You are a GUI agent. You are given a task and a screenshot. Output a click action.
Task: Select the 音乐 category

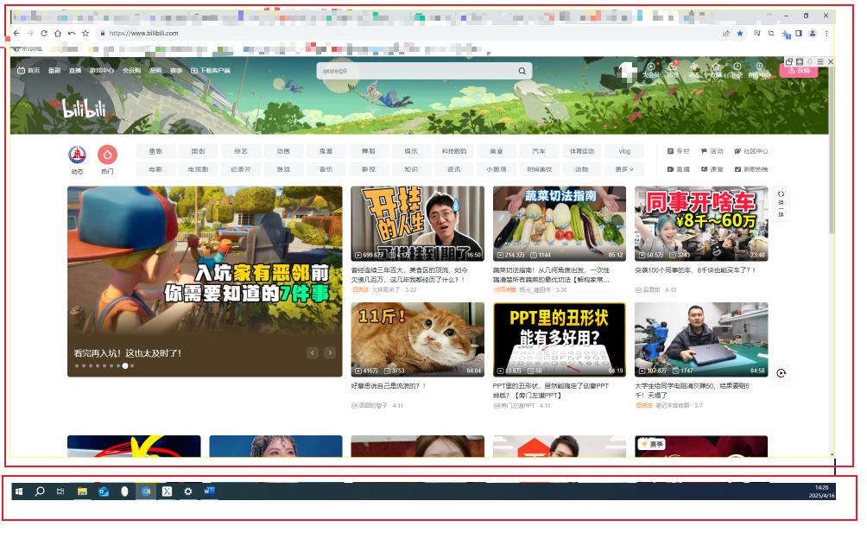pos(326,169)
